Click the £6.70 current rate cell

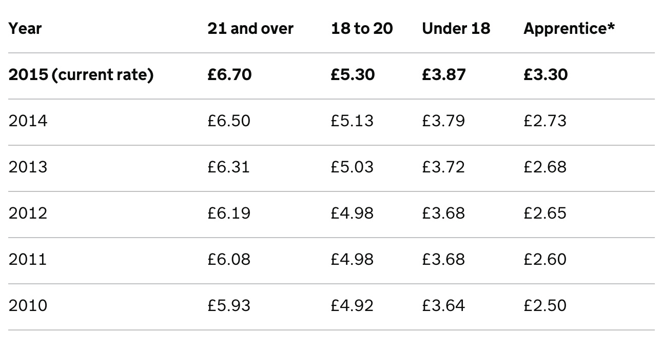(x=229, y=75)
